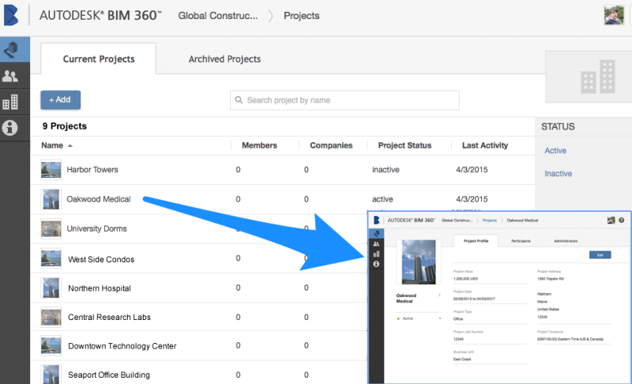The image size is (632, 384).
Task: Click Harbor Towers 4/3/2015 activity date
Action: tap(472, 170)
